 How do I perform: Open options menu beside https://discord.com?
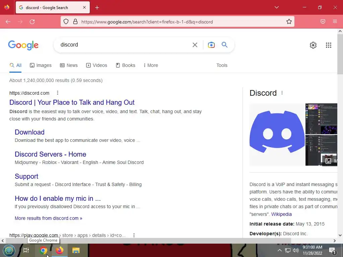coord(58,93)
